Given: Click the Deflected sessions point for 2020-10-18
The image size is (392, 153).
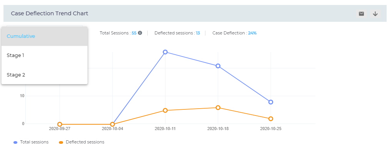Looking at the screenshot, I should (x=218, y=107).
